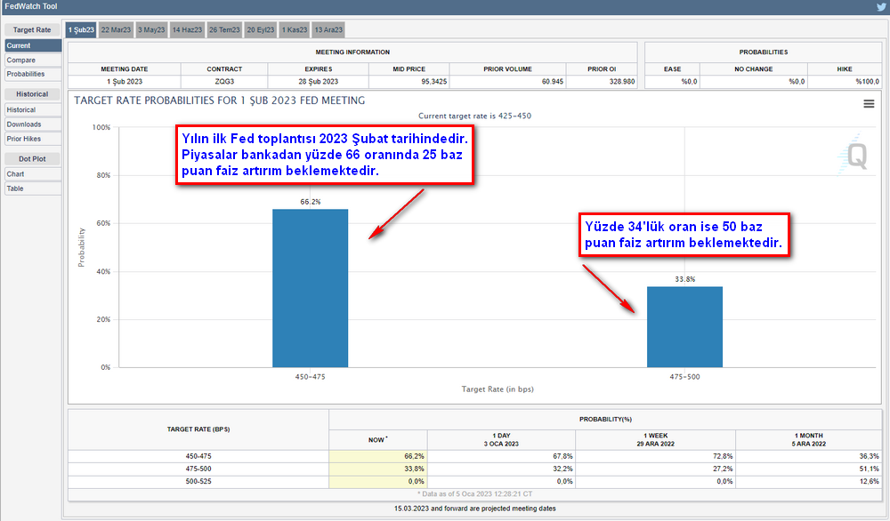Click the 450-475 probability bar
Screen dimensions: 890x521
click(x=310, y=288)
